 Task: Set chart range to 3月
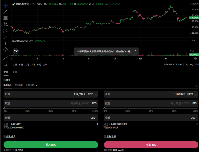tap(33, 65)
